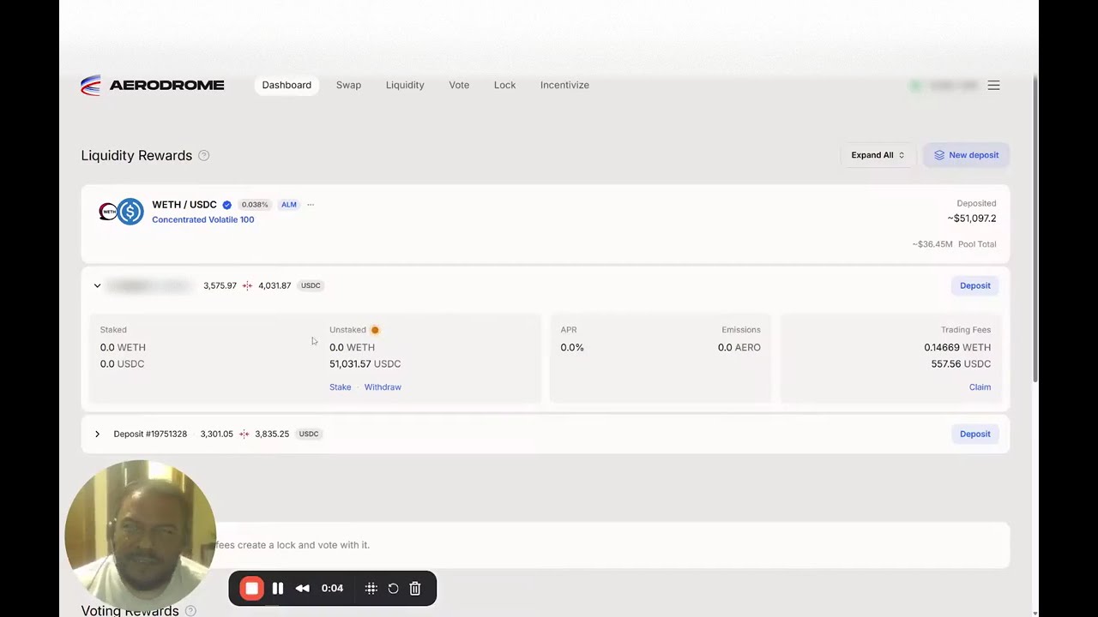Open Liquidity Rewards help icon
Screen dimensions: 1098x617
(203, 155)
